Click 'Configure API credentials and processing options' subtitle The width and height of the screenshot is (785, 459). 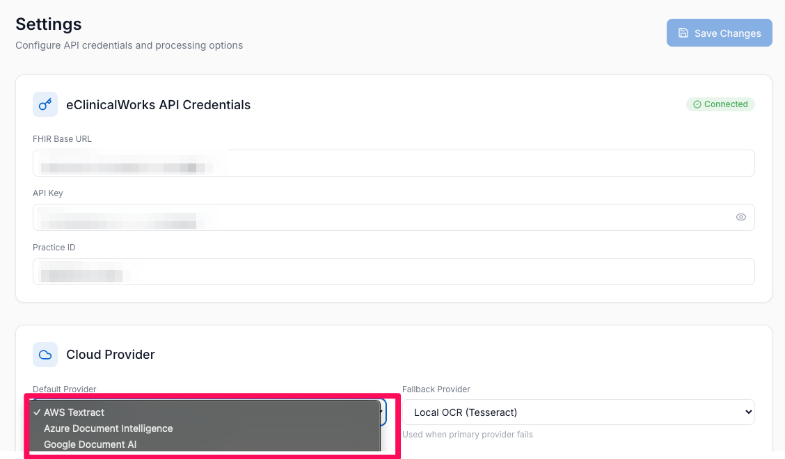click(129, 45)
